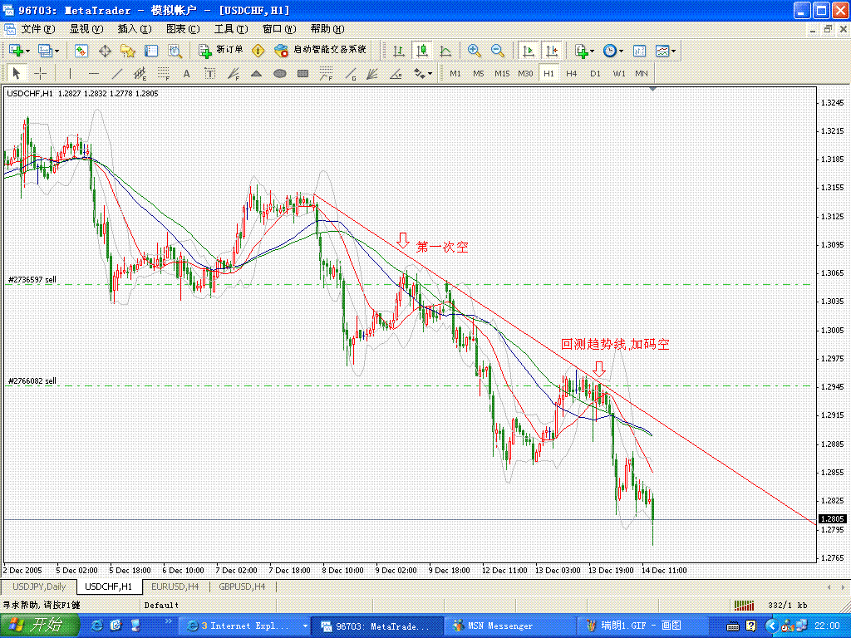
Task: Open the Navigator favorites folder icon
Action: coord(128,51)
